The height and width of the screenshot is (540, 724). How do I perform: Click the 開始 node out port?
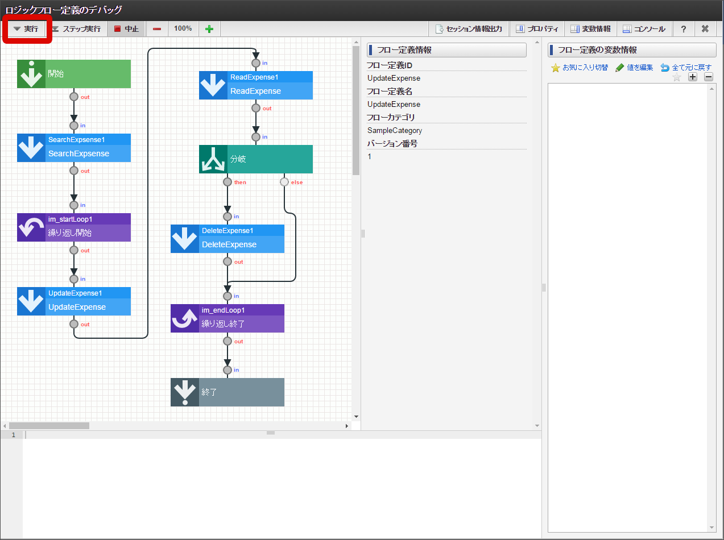(74, 97)
